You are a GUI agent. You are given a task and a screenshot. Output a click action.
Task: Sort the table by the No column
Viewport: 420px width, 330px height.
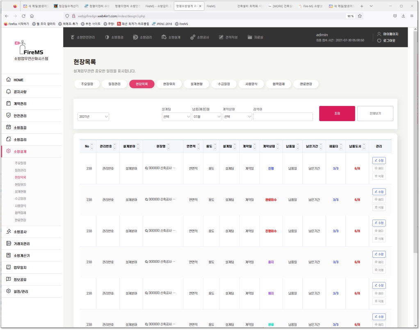click(91, 147)
